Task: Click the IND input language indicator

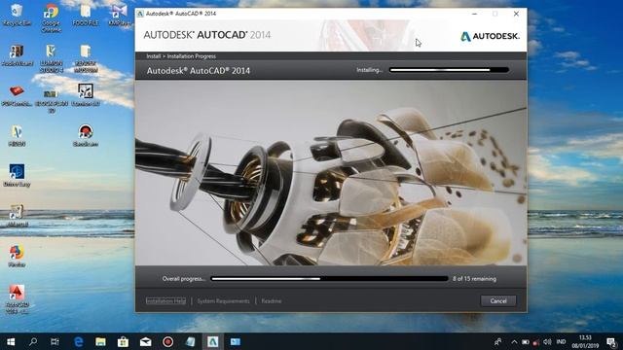Action: [x=561, y=341]
